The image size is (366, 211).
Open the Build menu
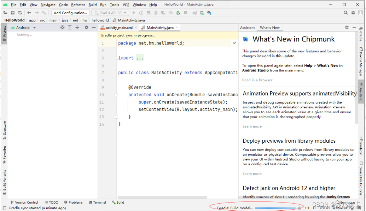tap(92, 5)
